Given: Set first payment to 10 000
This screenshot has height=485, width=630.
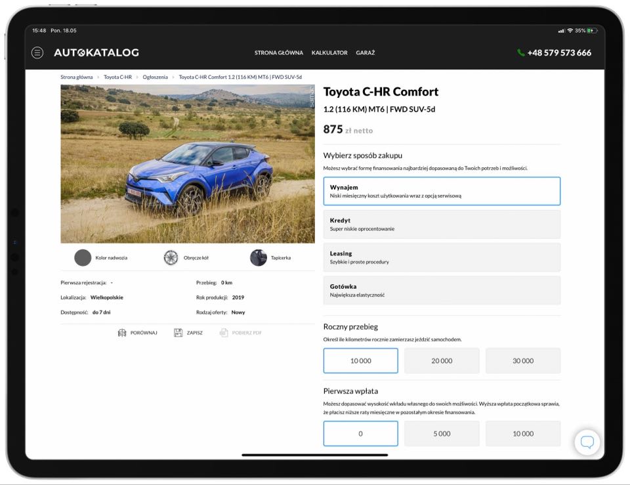Looking at the screenshot, I should 523,434.
